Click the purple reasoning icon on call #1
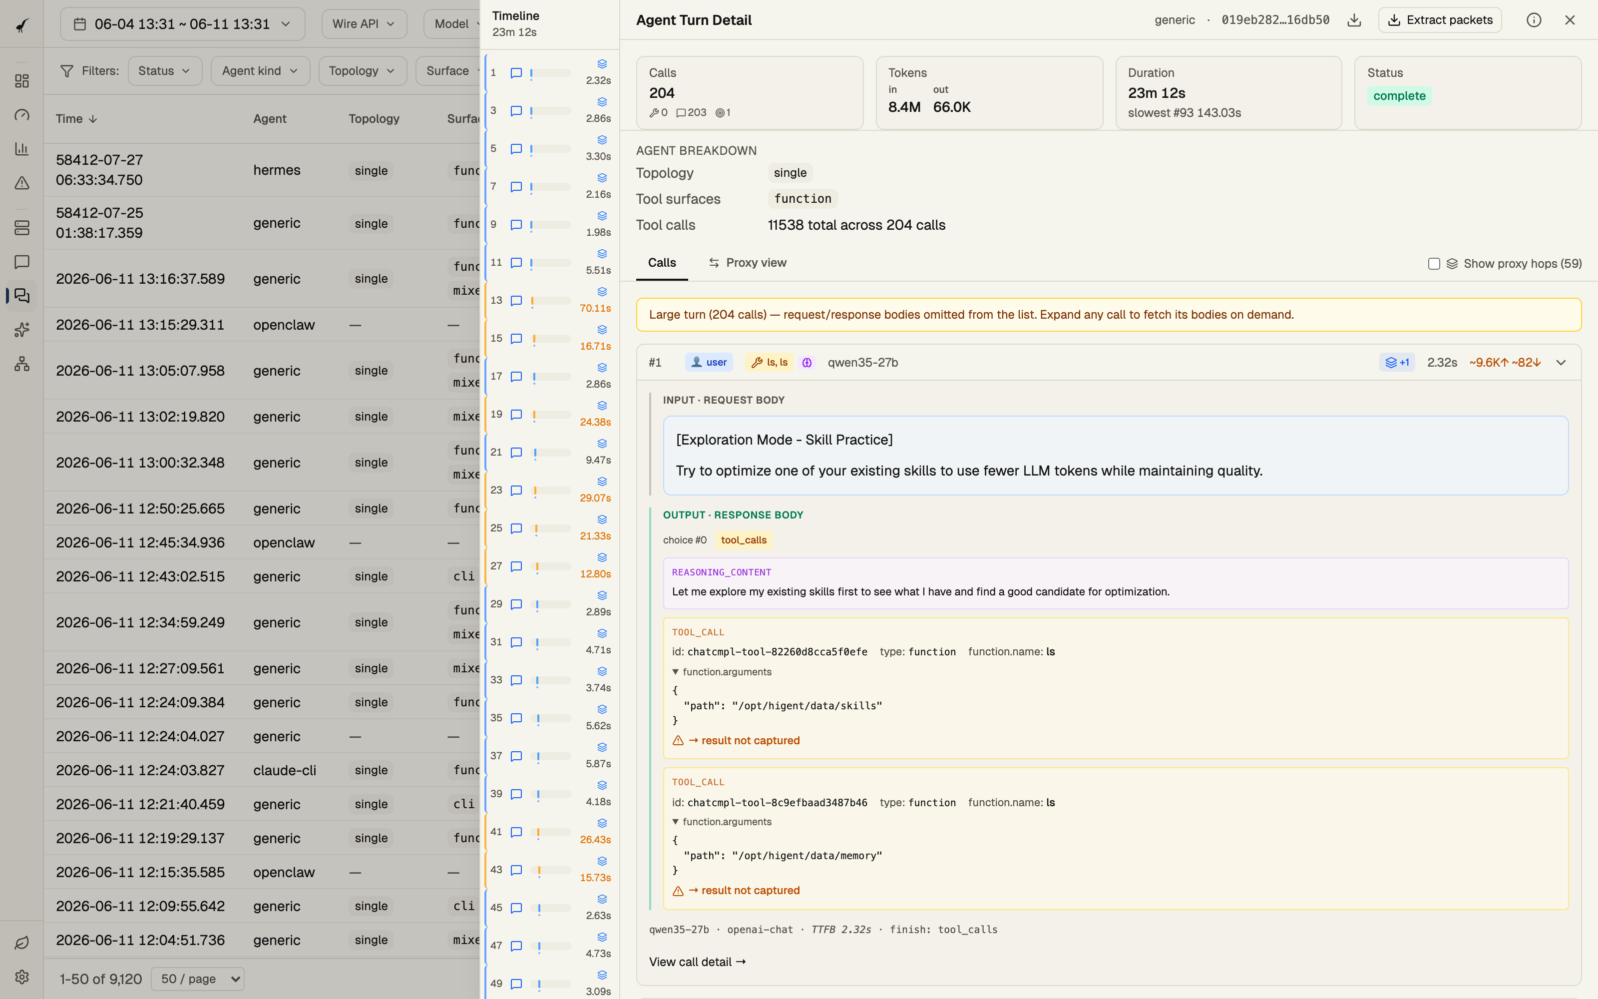1598x999 pixels. pyautogui.click(x=806, y=362)
